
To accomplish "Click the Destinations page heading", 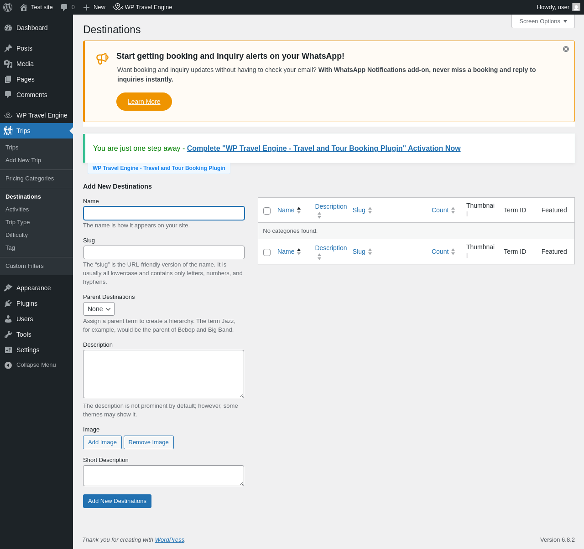I will click(x=112, y=30).
